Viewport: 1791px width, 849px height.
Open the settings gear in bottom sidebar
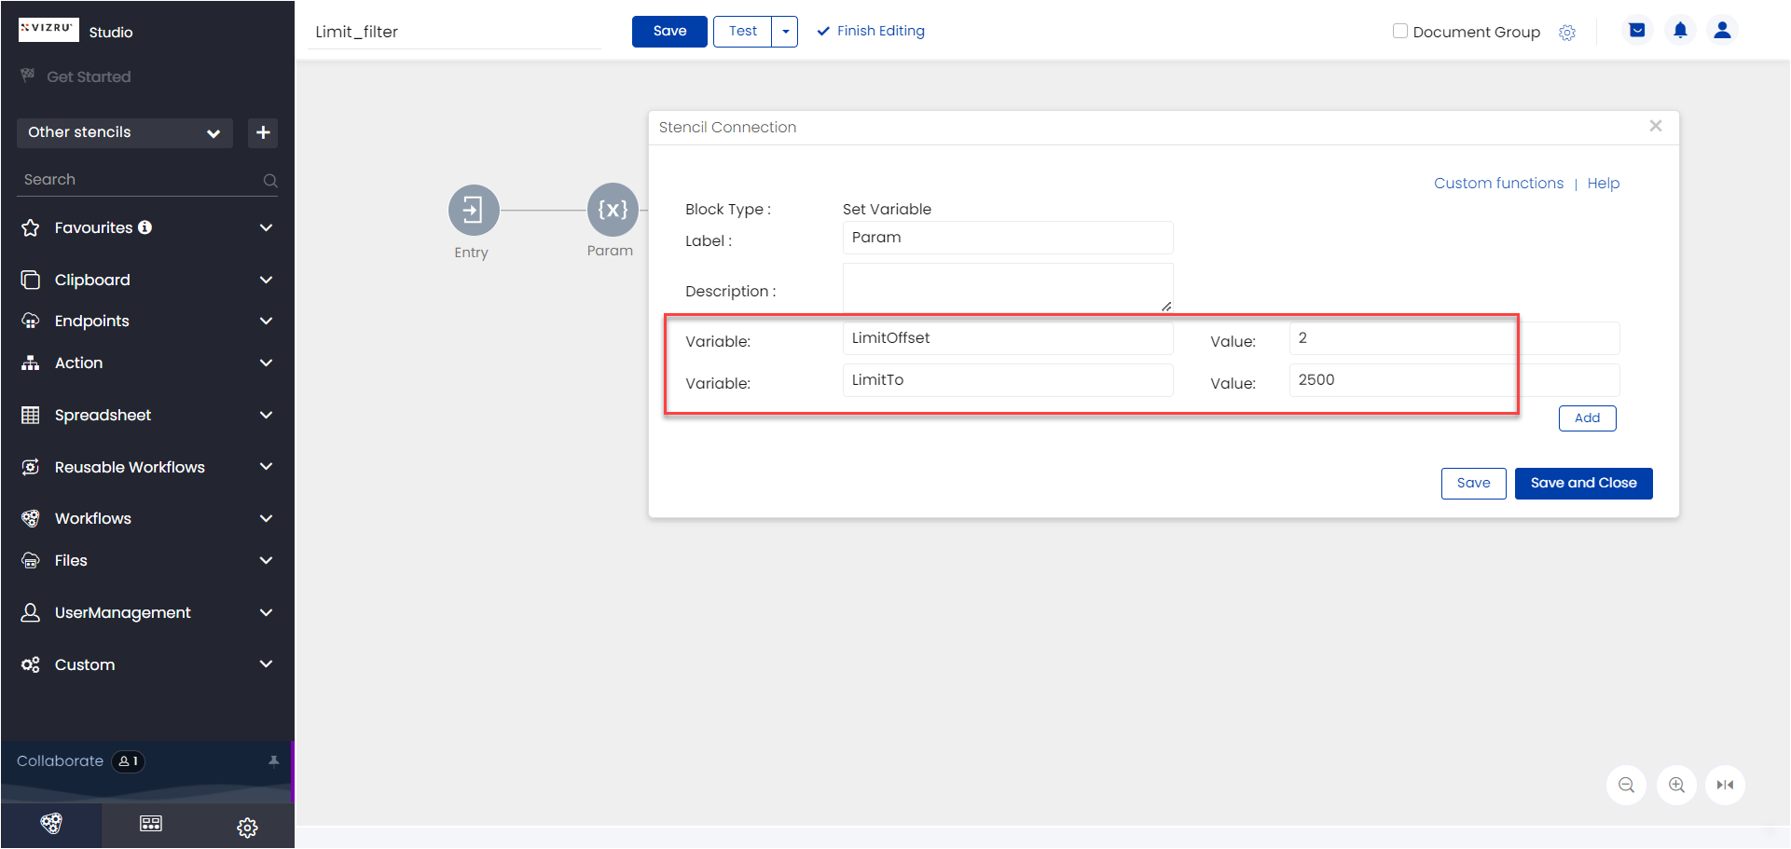247,827
